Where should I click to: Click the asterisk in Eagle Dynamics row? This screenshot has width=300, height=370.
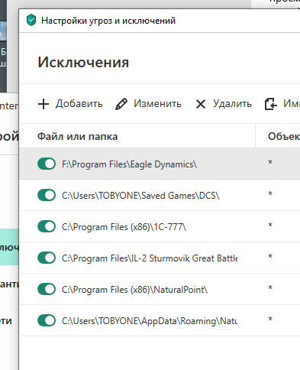(270, 162)
